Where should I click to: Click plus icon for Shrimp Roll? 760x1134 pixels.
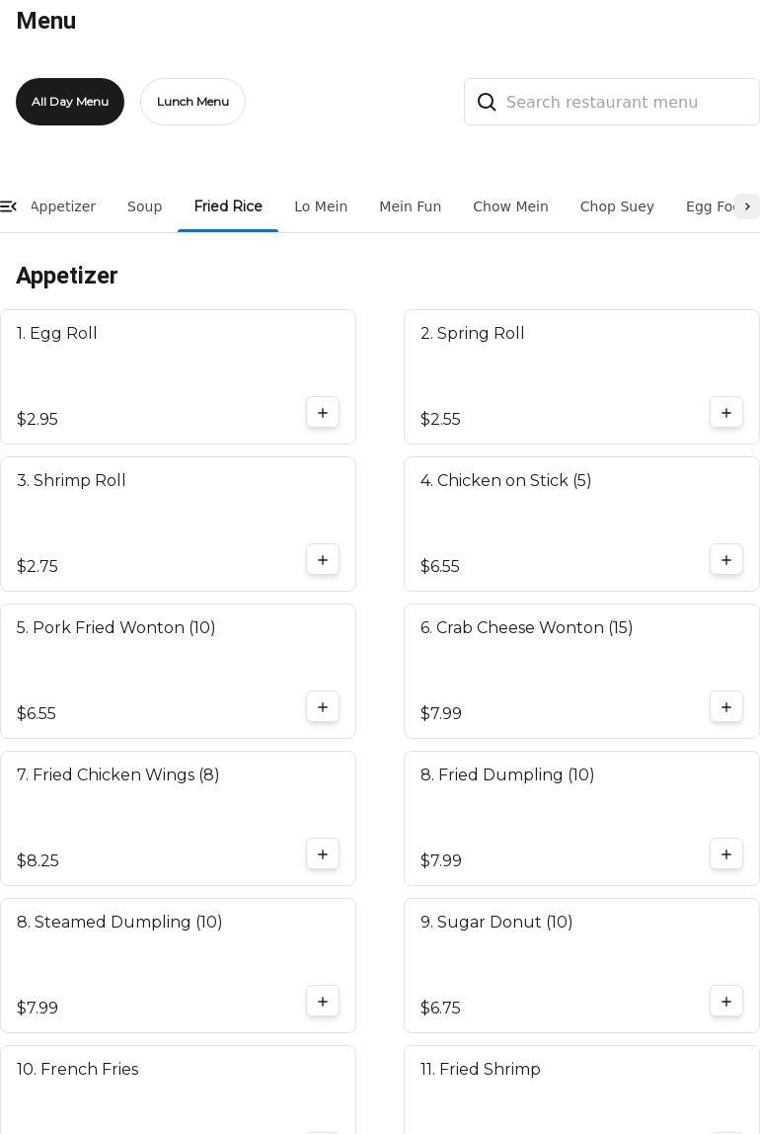[323, 560]
